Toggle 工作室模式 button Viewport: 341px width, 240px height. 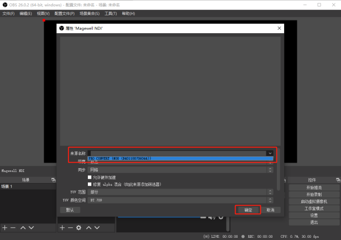[x=314, y=208]
